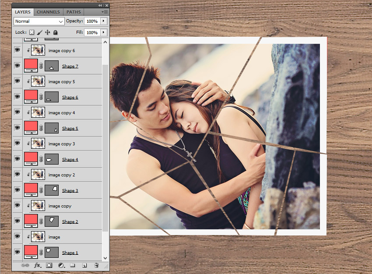Add a layer mask

coord(49,265)
